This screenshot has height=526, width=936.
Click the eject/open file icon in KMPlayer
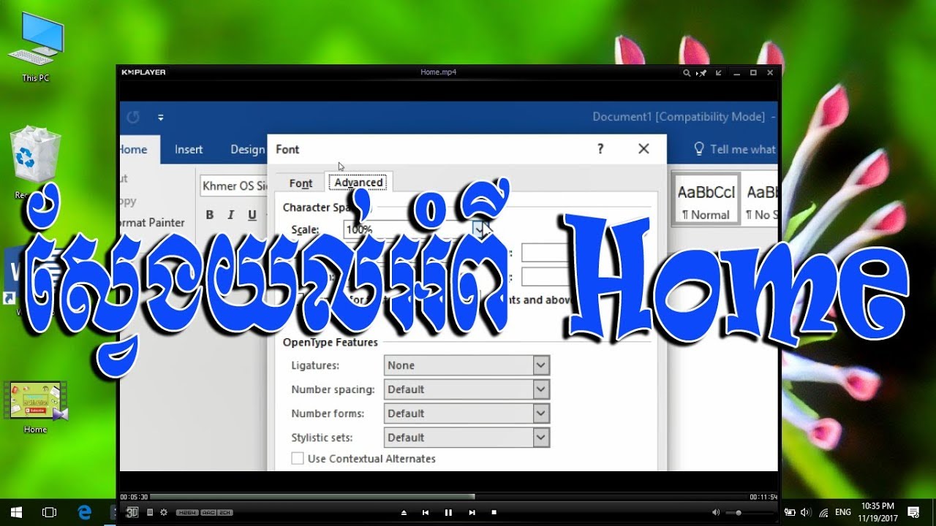(x=404, y=513)
